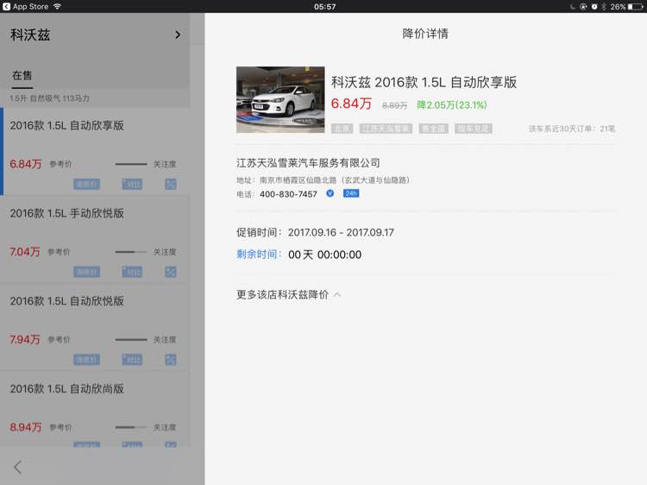Tap the rotation lock status icon

click(x=583, y=7)
